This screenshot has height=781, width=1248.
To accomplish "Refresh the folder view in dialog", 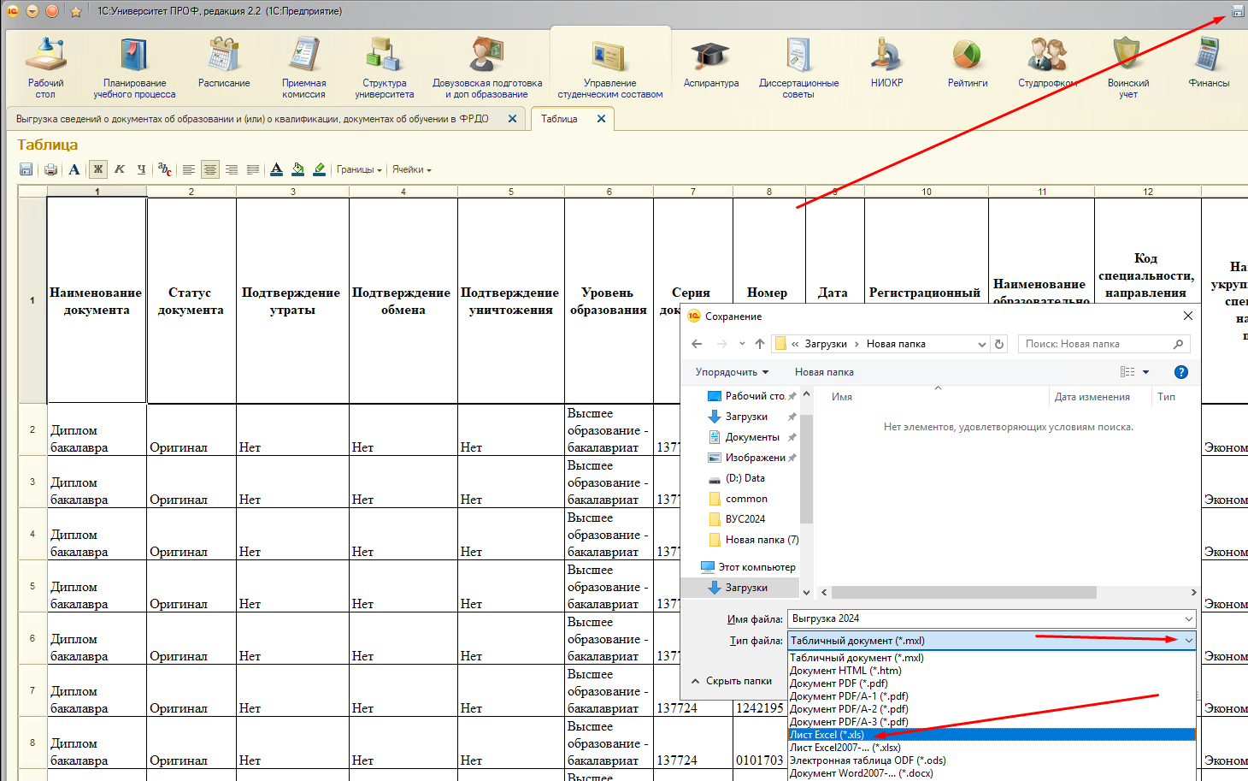I will (x=999, y=344).
